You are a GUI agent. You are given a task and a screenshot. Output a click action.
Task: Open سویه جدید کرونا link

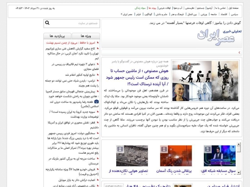pyautogui.click(x=74, y=114)
